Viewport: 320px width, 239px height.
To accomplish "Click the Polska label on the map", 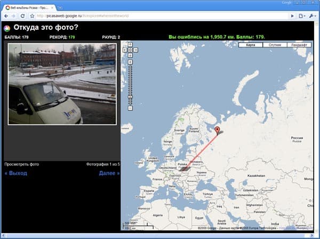I will coord(182,164).
